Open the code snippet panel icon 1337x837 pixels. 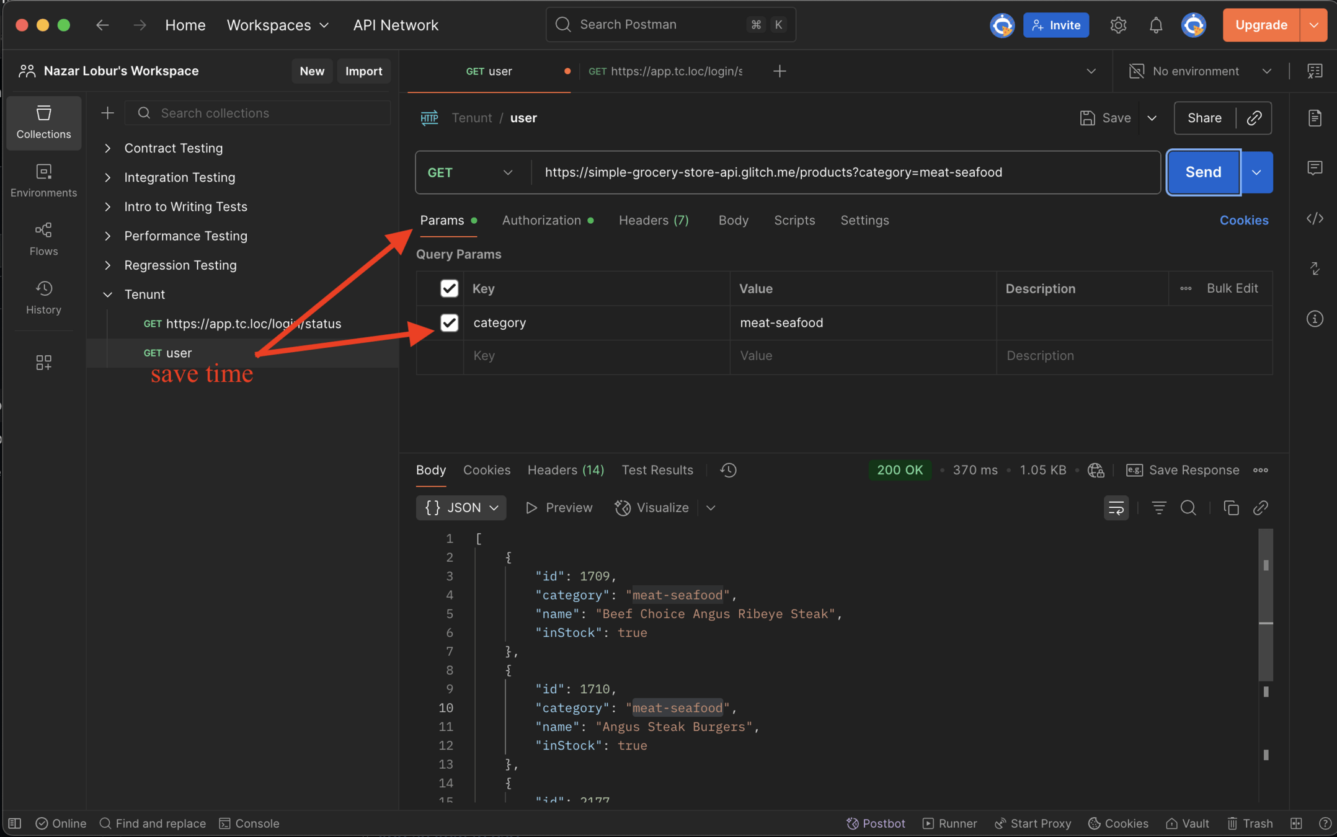pos(1315,219)
